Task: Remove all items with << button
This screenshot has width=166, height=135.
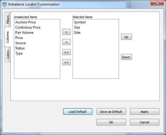Action: coord(66,62)
